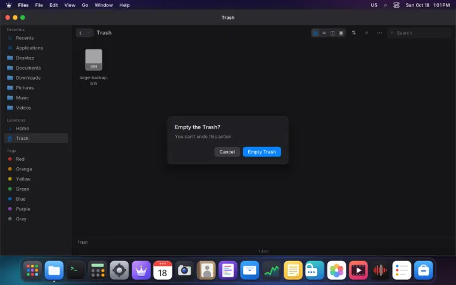The image size is (456, 285).
Task: Open the Desktop folder in sidebar
Action: click(35, 58)
